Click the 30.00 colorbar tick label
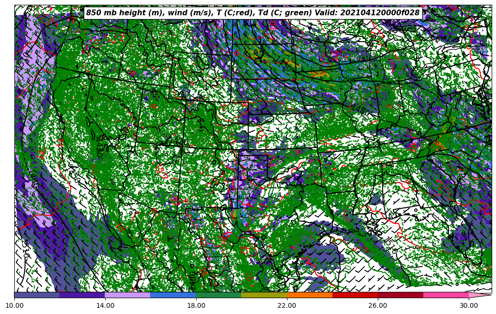Image resolution: width=496 pixels, height=314 pixels. (469, 305)
